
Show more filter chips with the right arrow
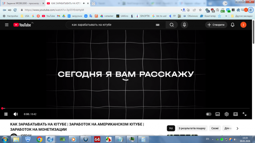pos(237,128)
